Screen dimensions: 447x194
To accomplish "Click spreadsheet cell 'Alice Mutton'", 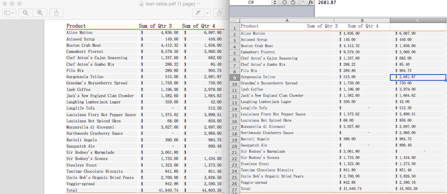I will (x=253, y=34).
